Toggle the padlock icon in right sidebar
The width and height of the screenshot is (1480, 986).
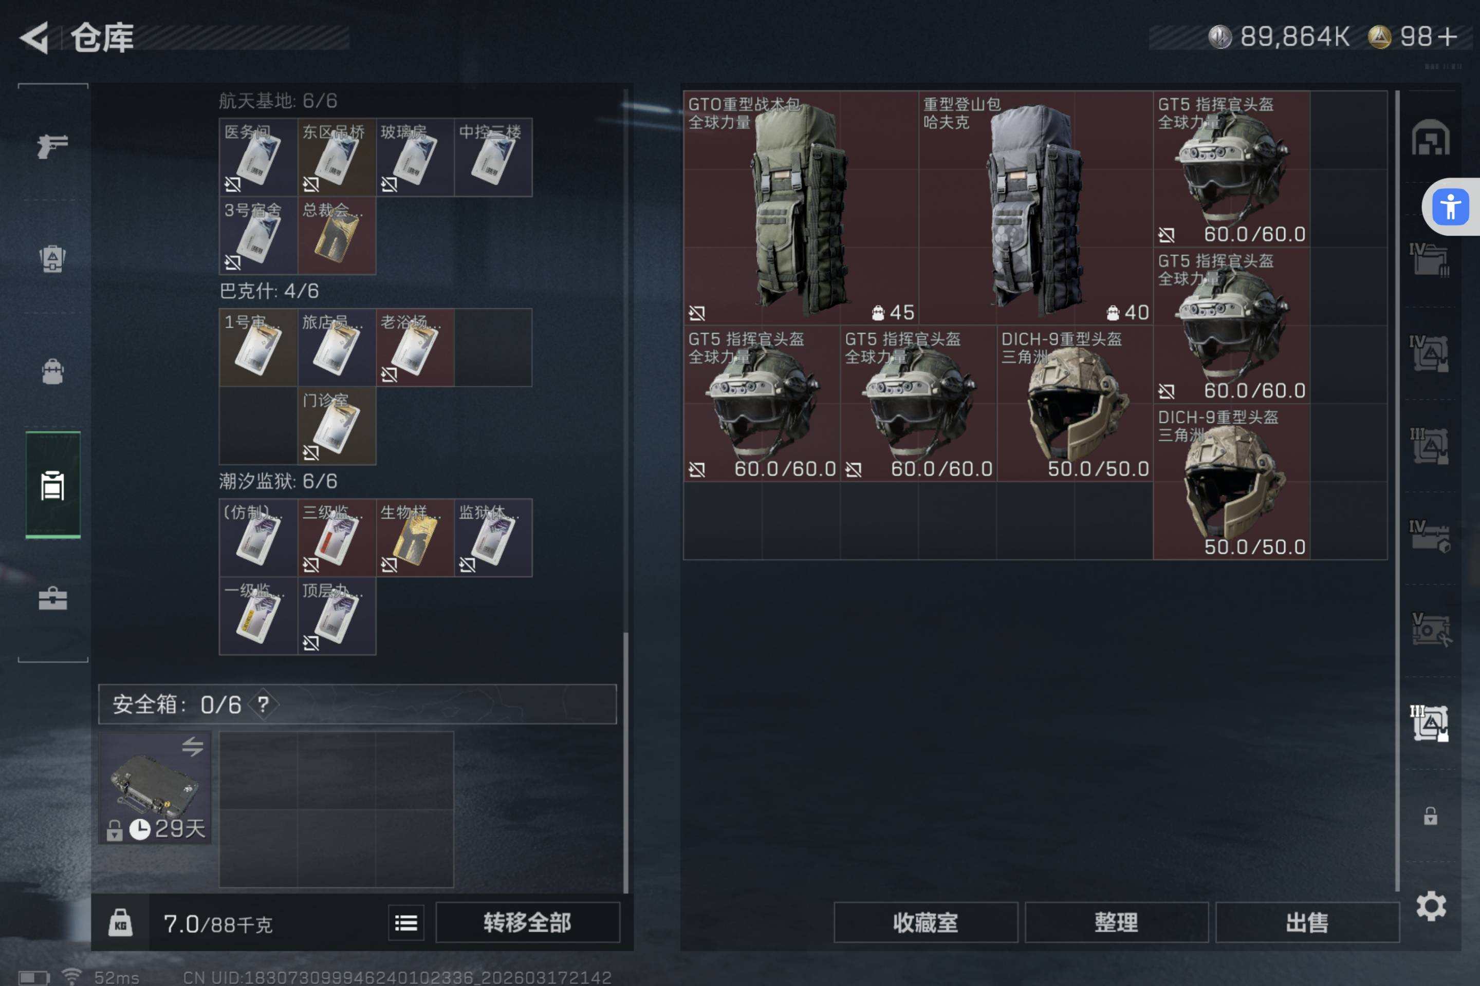[x=1430, y=816]
